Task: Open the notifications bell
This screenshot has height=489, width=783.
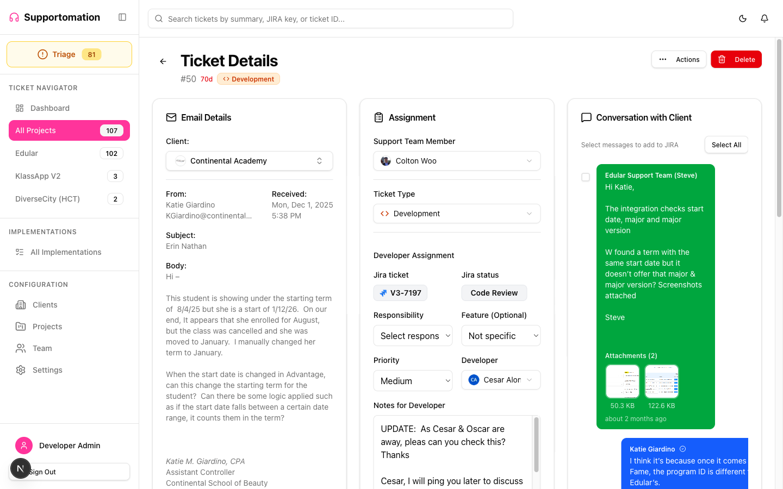Action: [x=765, y=18]
